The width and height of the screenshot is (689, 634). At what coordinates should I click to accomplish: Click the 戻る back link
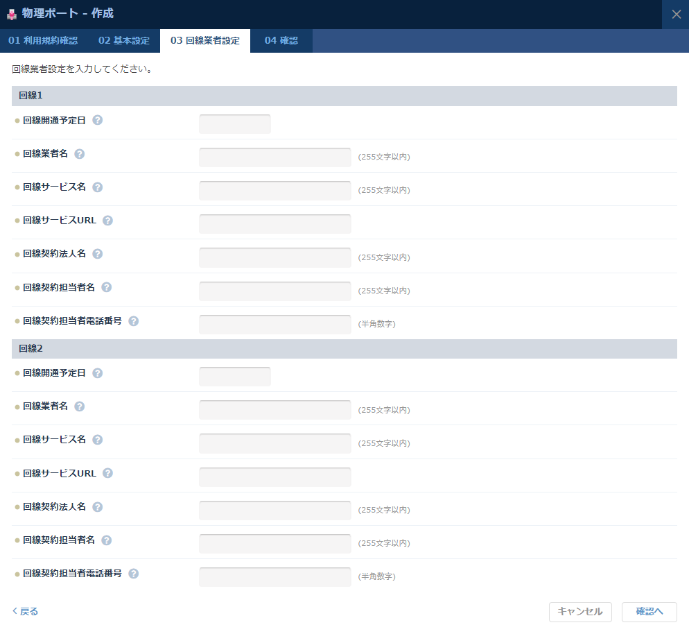point(26,612)
